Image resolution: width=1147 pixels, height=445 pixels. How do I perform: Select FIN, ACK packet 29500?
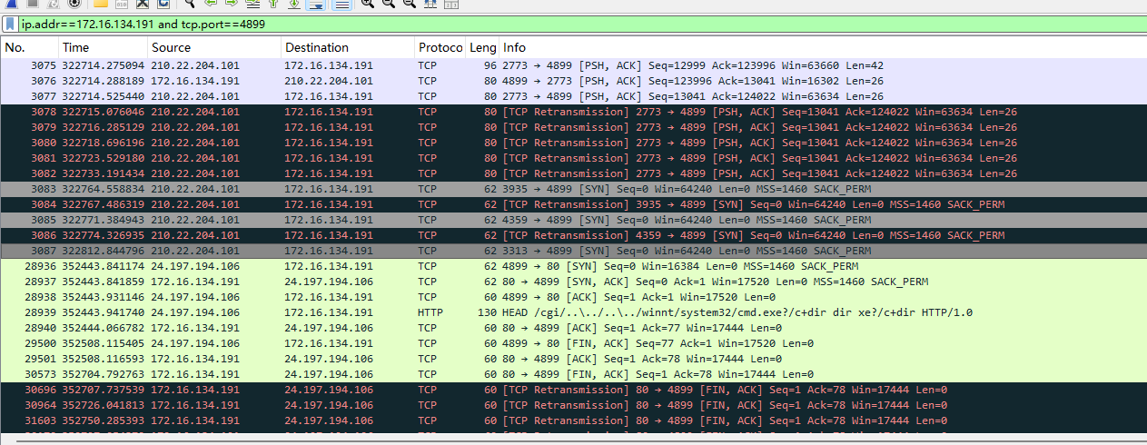(573, 343)
